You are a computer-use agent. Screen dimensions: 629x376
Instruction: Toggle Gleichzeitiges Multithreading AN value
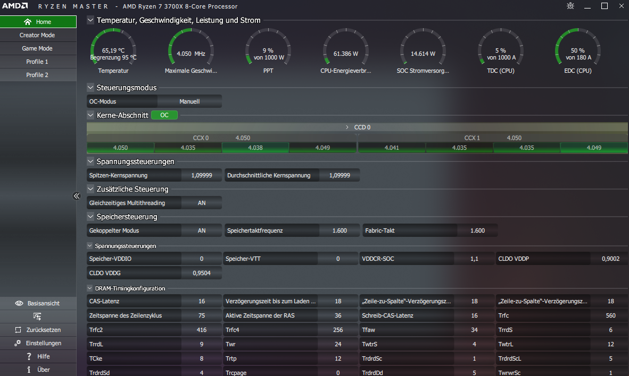201,203
